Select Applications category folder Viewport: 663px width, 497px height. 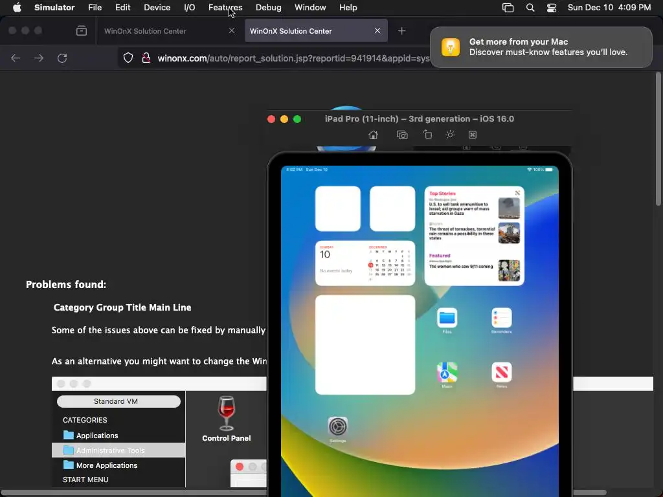(x=91, y=436)
